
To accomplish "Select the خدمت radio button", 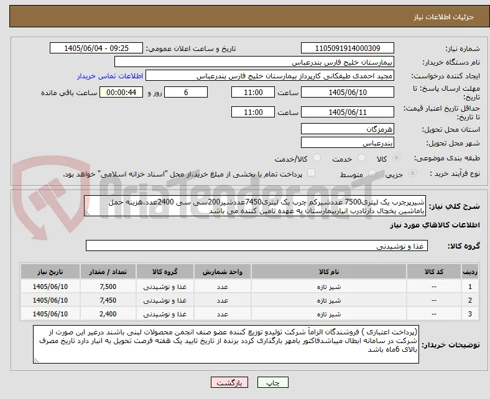I will tap(361, 158).
